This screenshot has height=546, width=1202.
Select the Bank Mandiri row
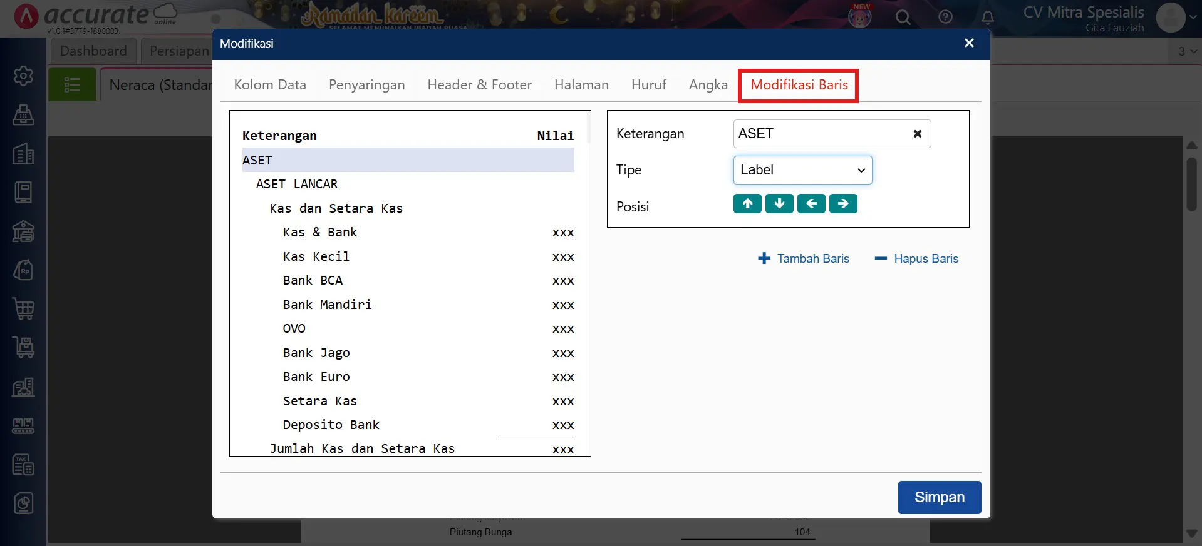coord(327,305)
